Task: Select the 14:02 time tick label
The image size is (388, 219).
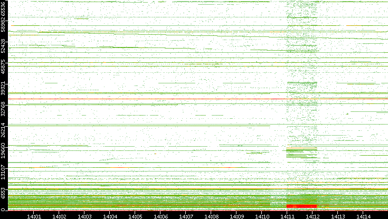Action: pos(59,215)
